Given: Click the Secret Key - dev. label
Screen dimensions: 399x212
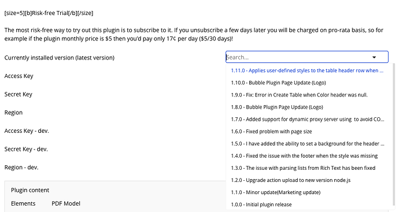Looking at the screenshot, I should coord(26,149).
